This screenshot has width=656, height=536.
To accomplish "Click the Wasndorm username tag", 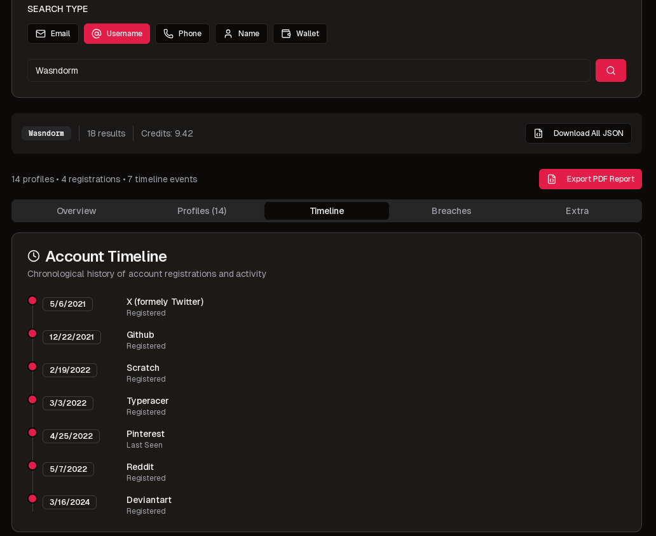I will click(46, 133).
